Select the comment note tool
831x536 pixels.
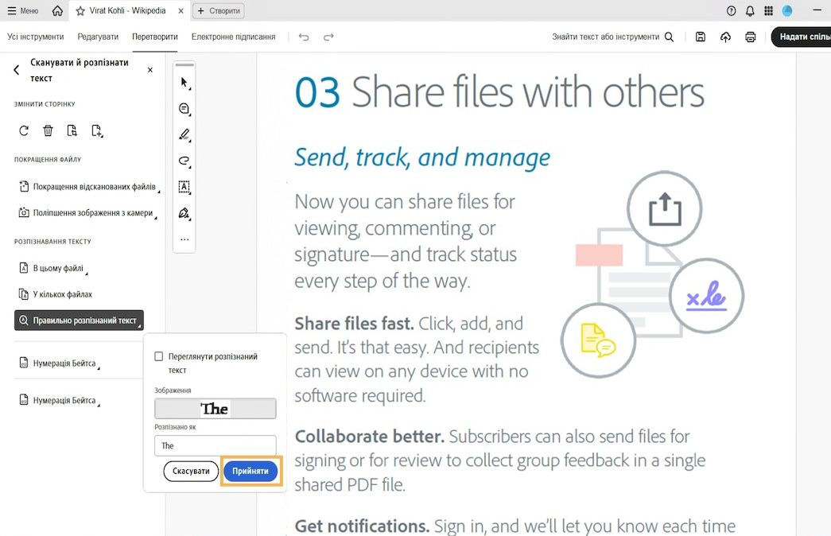(184, 109)
